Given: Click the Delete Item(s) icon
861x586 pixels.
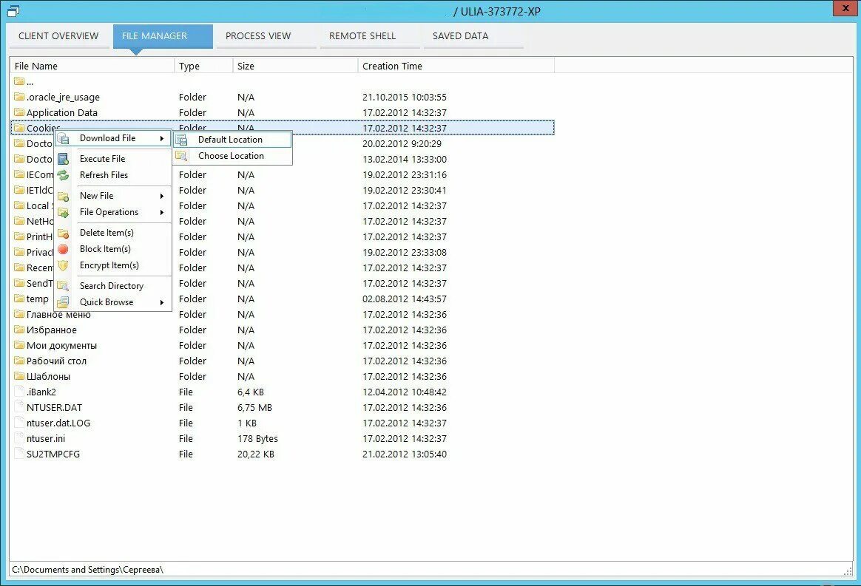Looking at the screenshot, I should (63, 234).
